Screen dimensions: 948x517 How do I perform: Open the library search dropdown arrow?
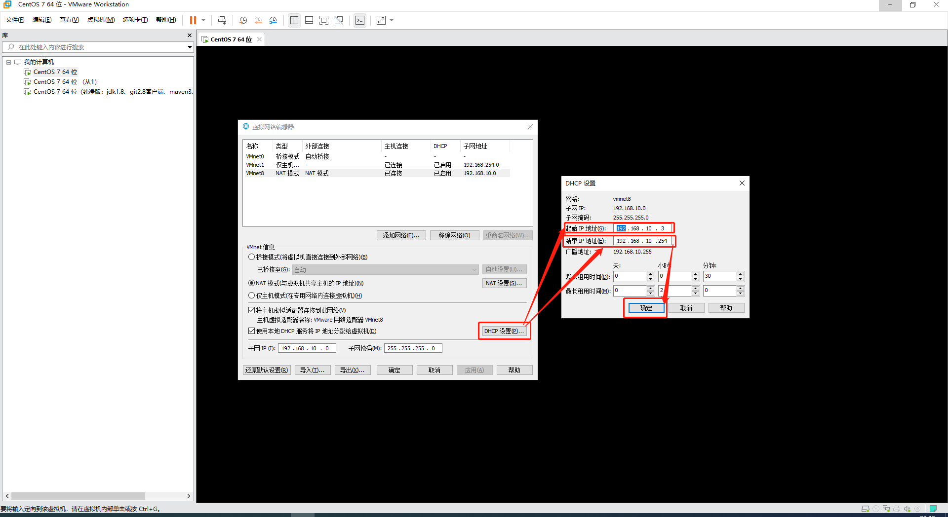coord(190,47)
